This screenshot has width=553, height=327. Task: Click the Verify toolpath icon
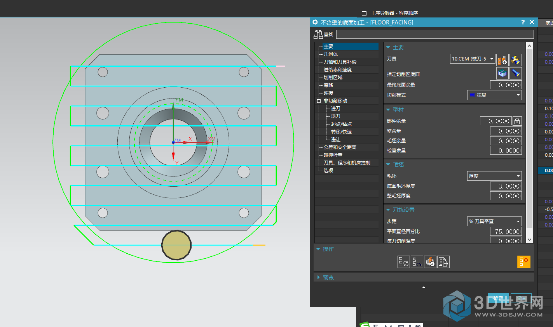(430, 262)
